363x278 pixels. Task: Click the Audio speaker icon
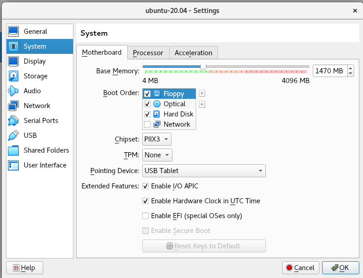[13, 91]
